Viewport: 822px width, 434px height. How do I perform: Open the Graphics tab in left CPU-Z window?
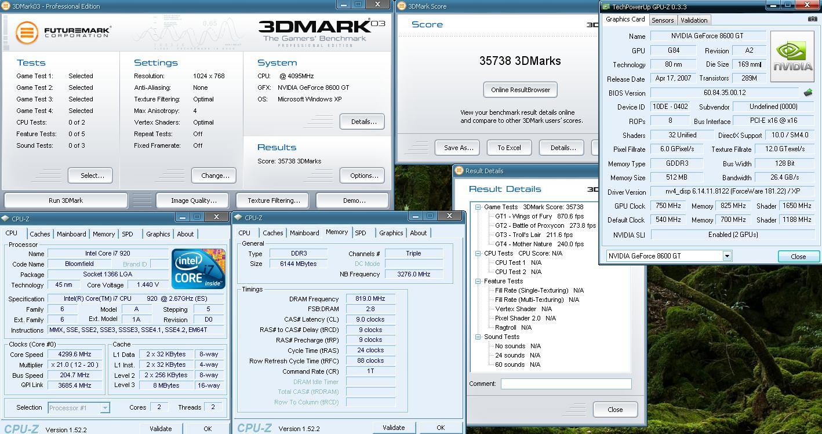(x=158, y=234)
